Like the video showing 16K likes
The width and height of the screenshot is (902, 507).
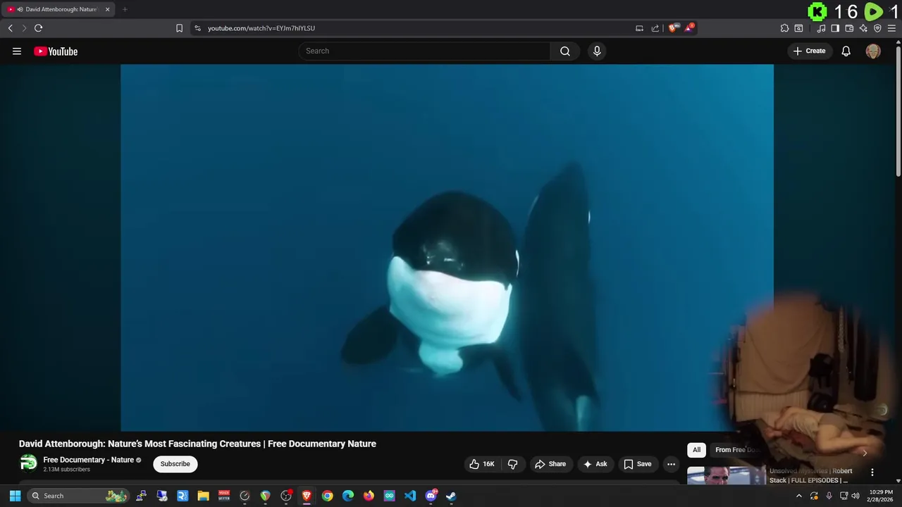[482, 464]
